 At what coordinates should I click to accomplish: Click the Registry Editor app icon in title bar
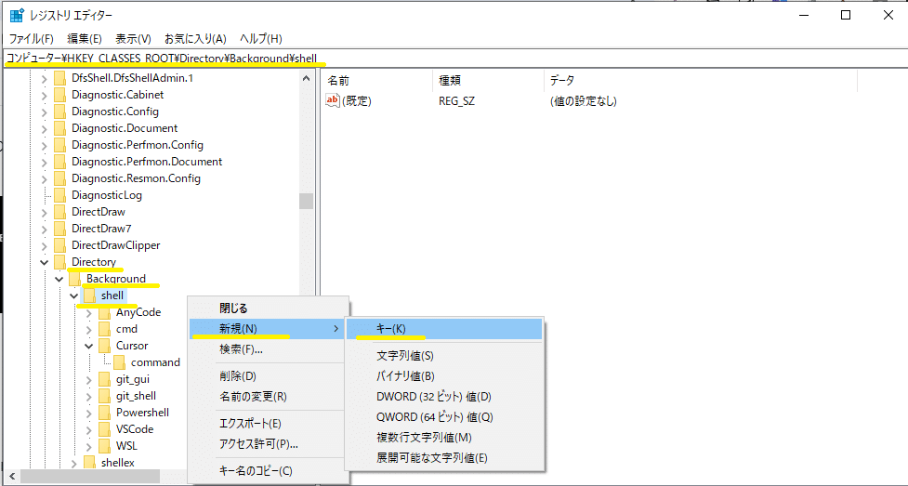tap(16, 15)
